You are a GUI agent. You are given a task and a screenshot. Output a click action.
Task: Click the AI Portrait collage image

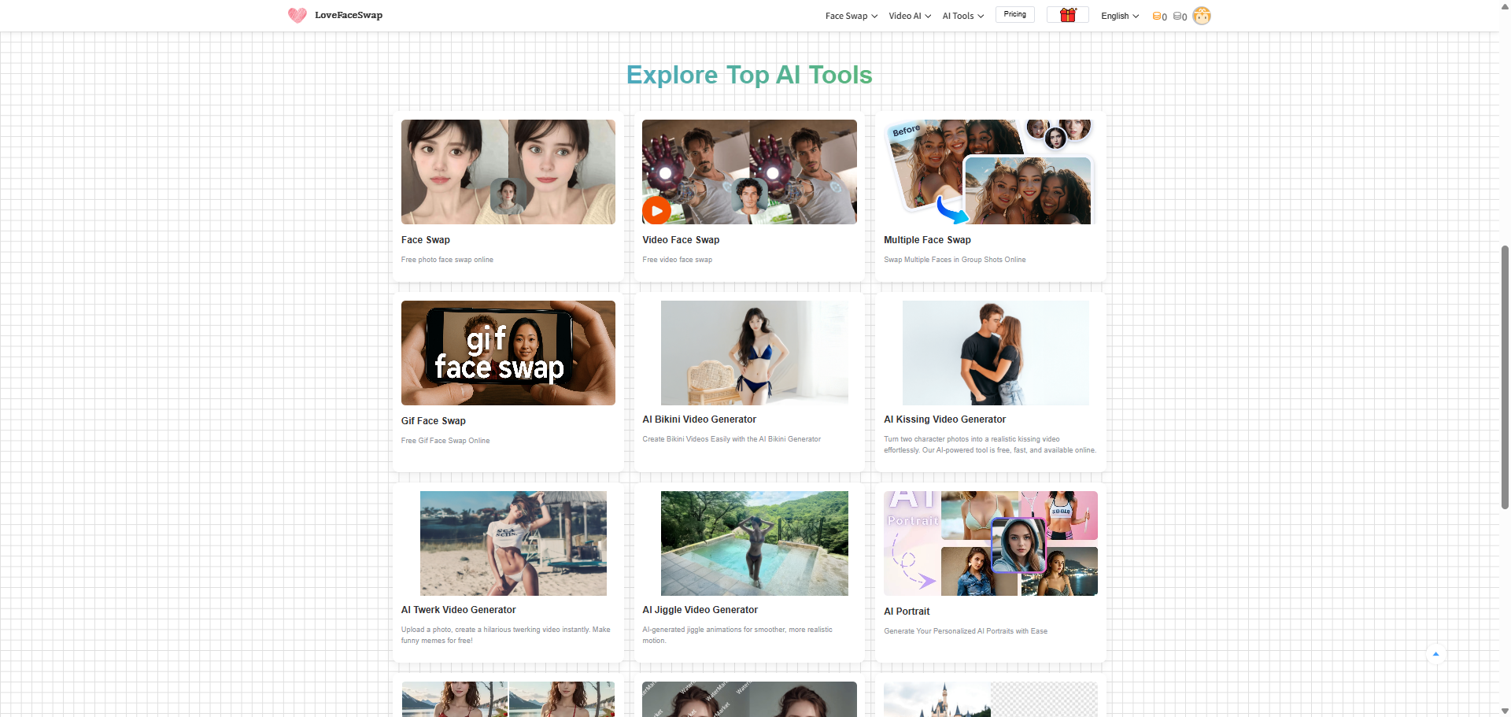(990, 543)
